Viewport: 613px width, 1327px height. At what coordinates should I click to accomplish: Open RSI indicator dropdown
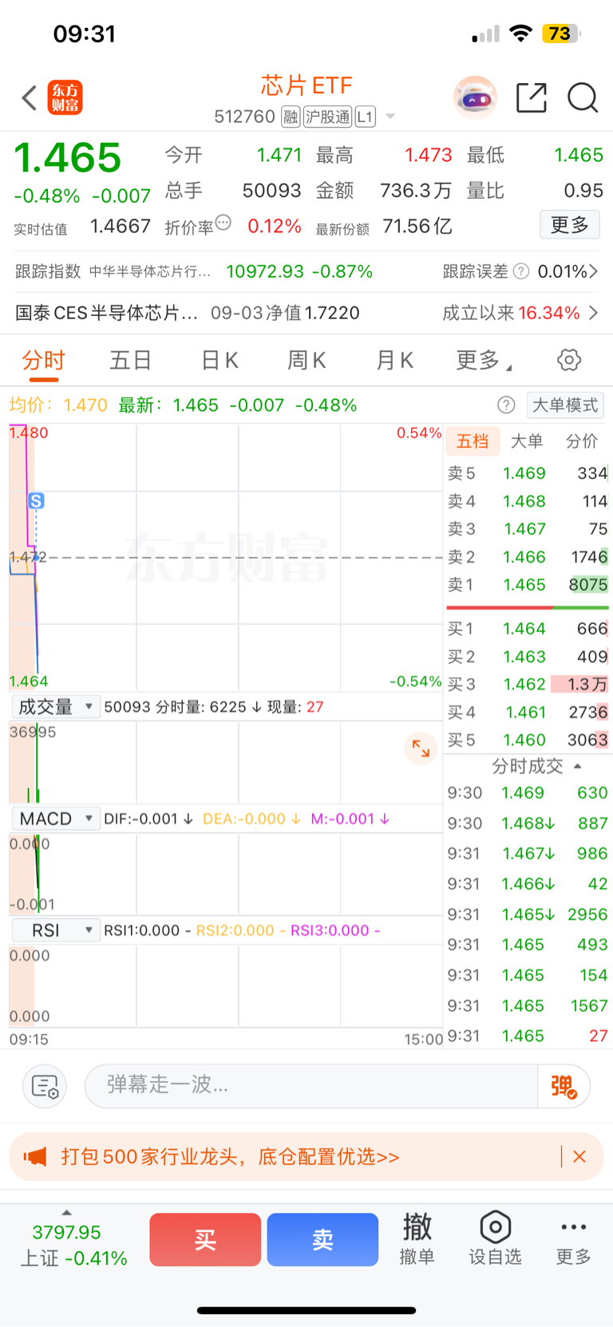(x=55, y=930)
